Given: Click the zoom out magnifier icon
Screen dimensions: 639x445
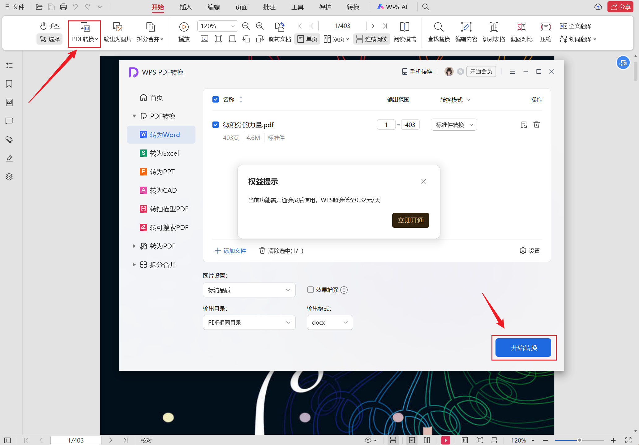Looking at the screenshot, I should click(x=246, y=26).
